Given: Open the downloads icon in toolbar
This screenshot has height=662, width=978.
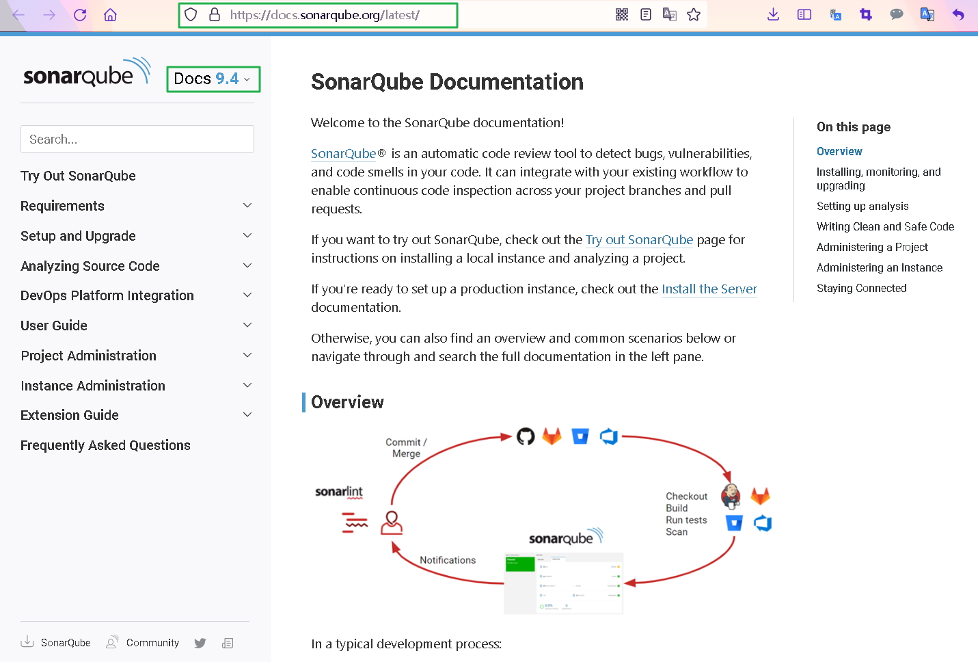Looking at the screenshot, I should [774, 14].
